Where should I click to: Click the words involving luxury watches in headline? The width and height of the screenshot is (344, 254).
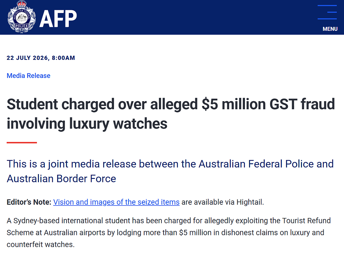click(x=87, y=124)
